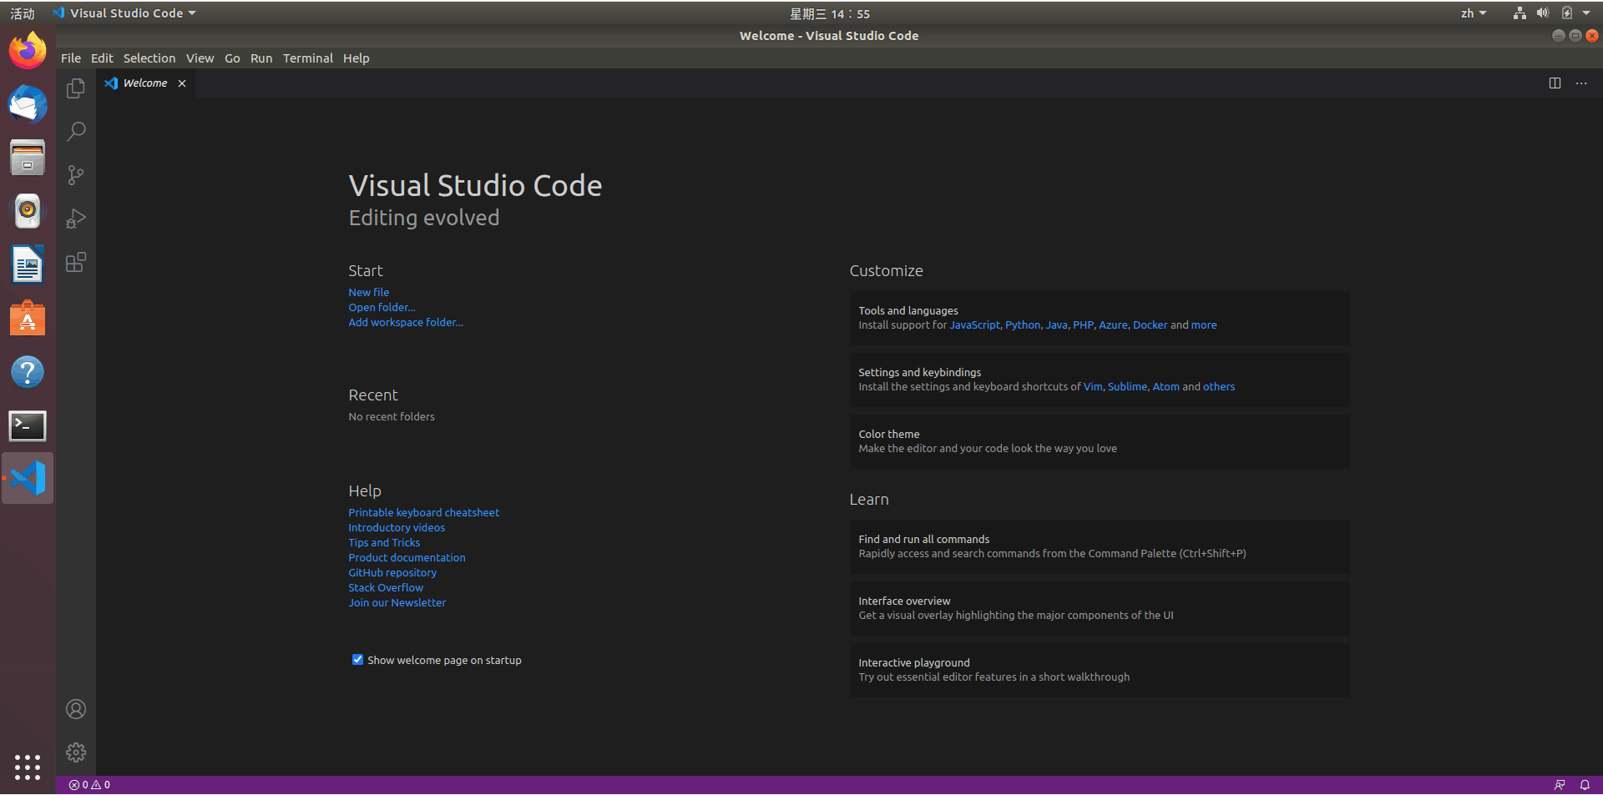Show the applications grid
This screenshot has width=1603, height=795.
pos(28,767)
